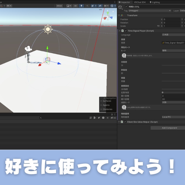Image resolution: width=185 pixels, height=185 pixels.
Task: Click Position X field
Action: tap(172, 19)
